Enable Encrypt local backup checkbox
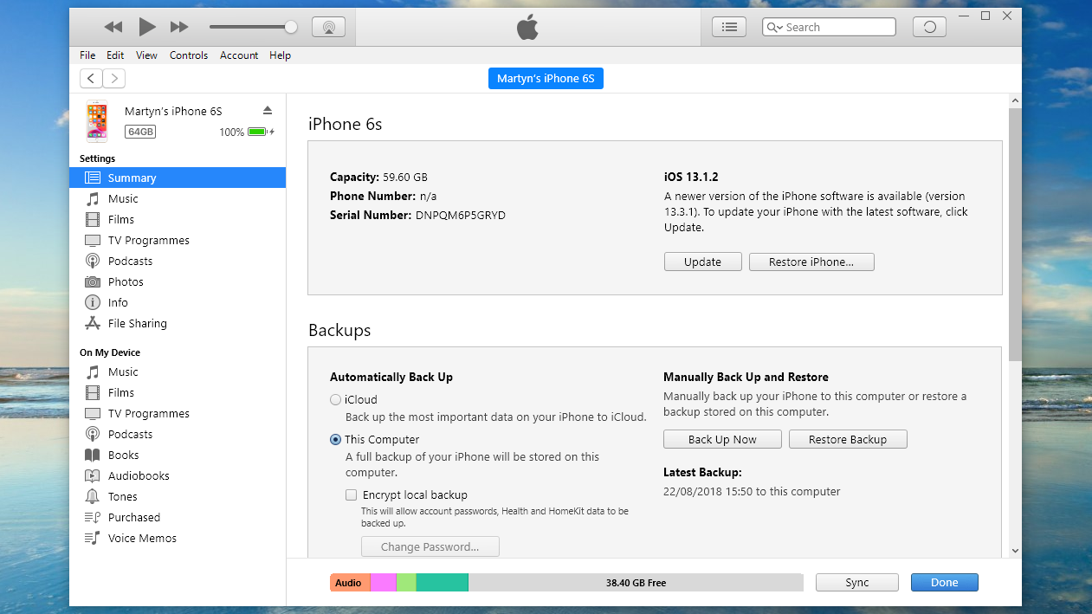The height and width of the screenshot is (614, 1092). click(x=351, y=495)
